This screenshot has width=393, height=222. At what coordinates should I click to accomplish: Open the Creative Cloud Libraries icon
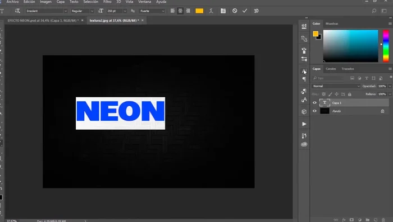pyautogui.click(x=304, y=144)
